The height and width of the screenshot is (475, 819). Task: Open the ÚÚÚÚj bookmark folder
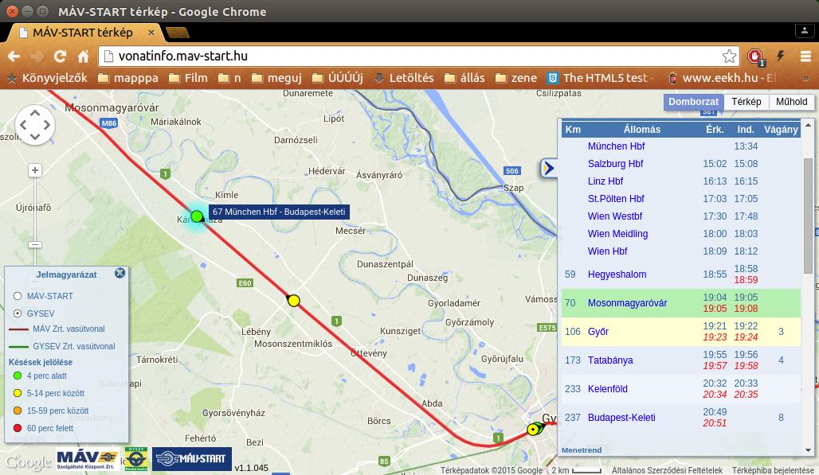pos(338,78)
